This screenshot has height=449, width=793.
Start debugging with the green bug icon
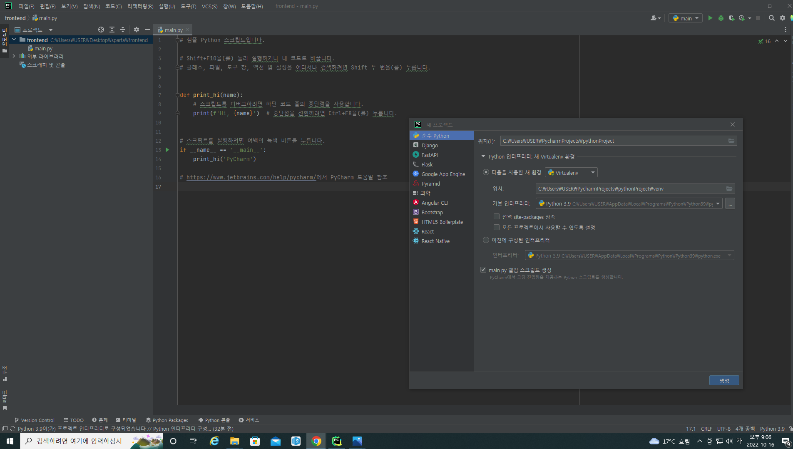click(721, 18)
